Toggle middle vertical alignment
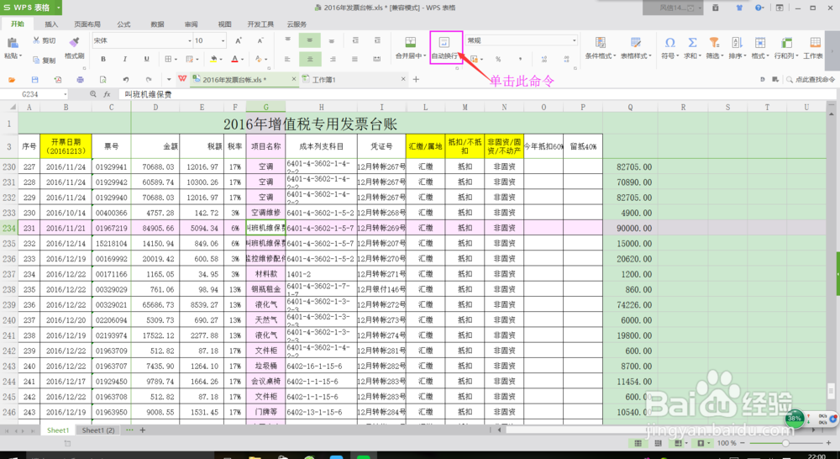Viewport: 840px width, 459px height. pos(310,40)
